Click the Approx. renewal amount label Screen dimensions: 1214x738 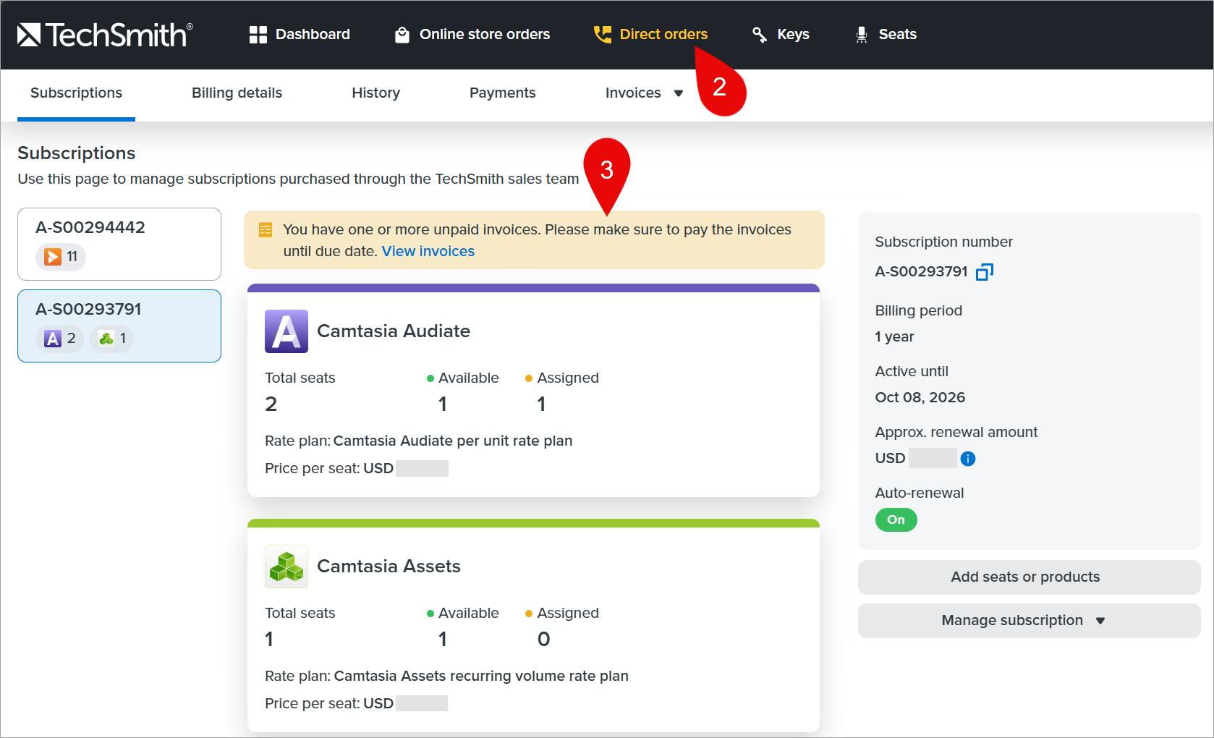(956, 433)
